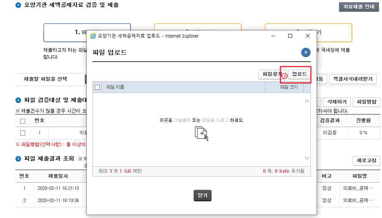Screen dimensions: 382x218
Task: Open the 자료제출 안내 guide
Action: (x=359, y=7)
